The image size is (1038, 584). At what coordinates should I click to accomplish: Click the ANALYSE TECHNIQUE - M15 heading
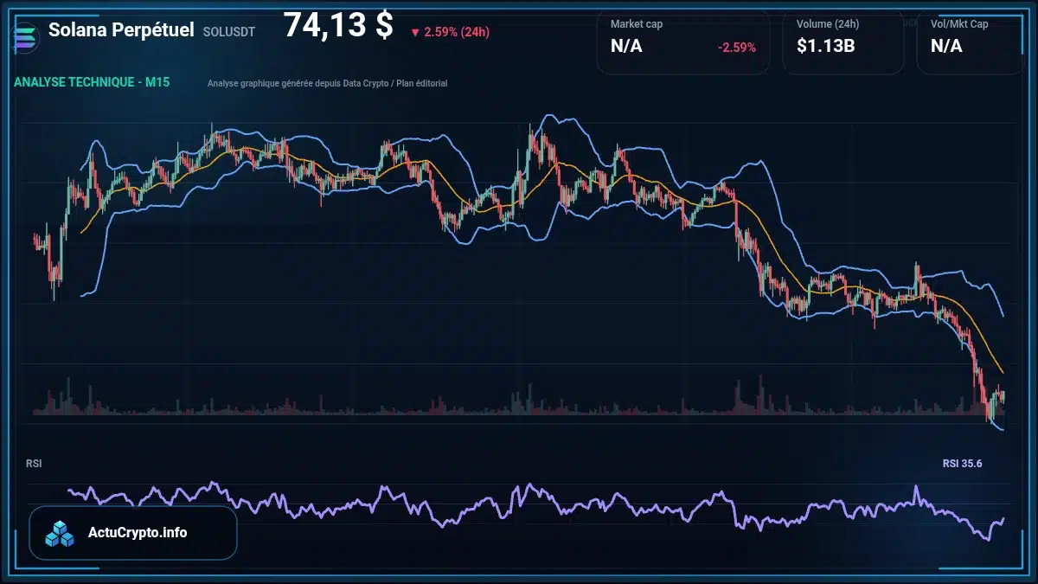tap(92, 82)
